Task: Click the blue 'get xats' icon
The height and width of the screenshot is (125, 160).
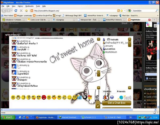Action: click(79, 98)
